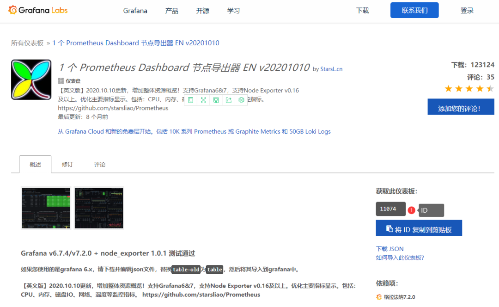Open the 开源 menu

pos(203,11)
